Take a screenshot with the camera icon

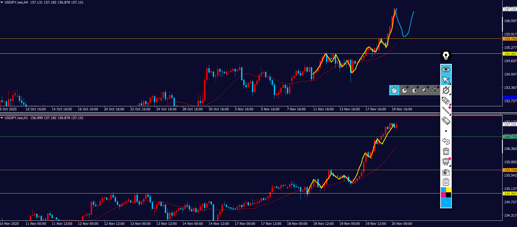tap(446, 172)
